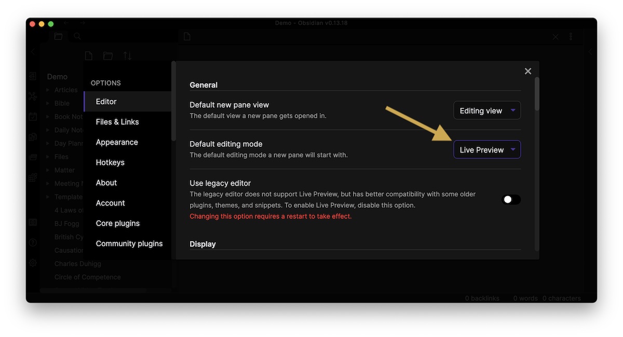623x337 pixels.
Task: Click the red restart warning text
Action: point(270,216)
